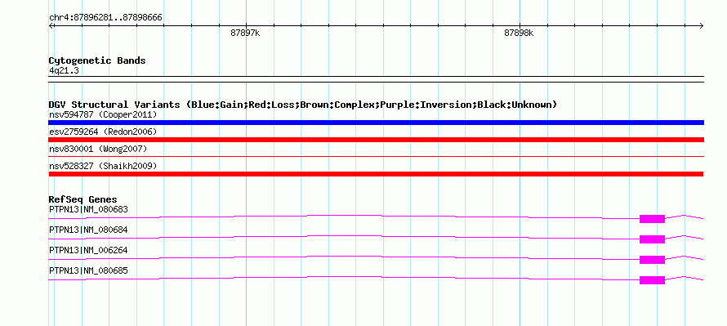Click the 87897k ruler tick label
The width and height of the screenshot is (727, 326).
pos(245,33)
